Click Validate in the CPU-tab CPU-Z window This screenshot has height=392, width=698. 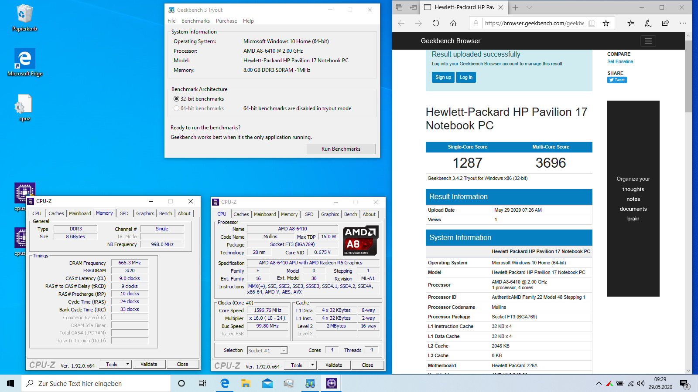coord(334,365)
